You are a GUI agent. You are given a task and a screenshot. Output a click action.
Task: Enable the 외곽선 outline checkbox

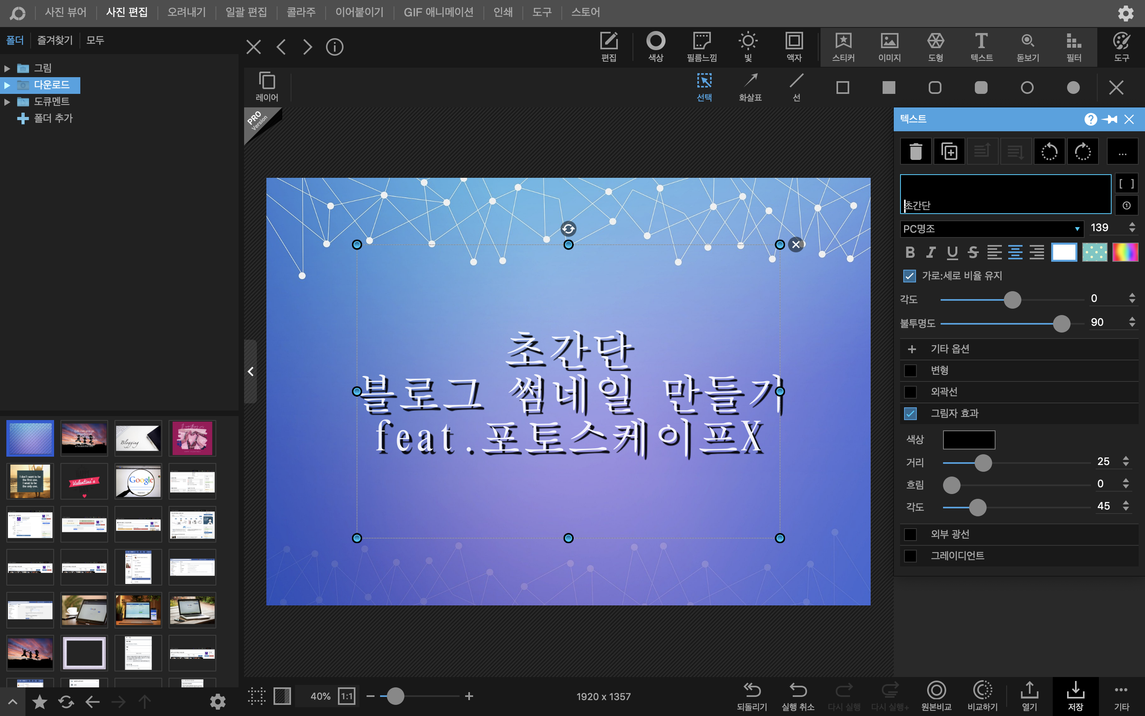pyautogui.click(x=910, y=392)
